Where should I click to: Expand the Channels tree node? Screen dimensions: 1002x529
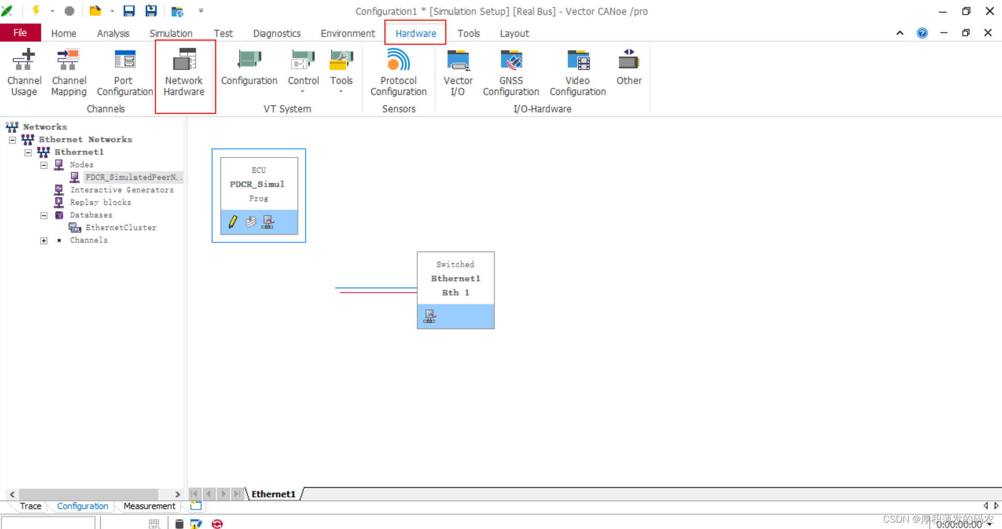(x=44, y=240)
